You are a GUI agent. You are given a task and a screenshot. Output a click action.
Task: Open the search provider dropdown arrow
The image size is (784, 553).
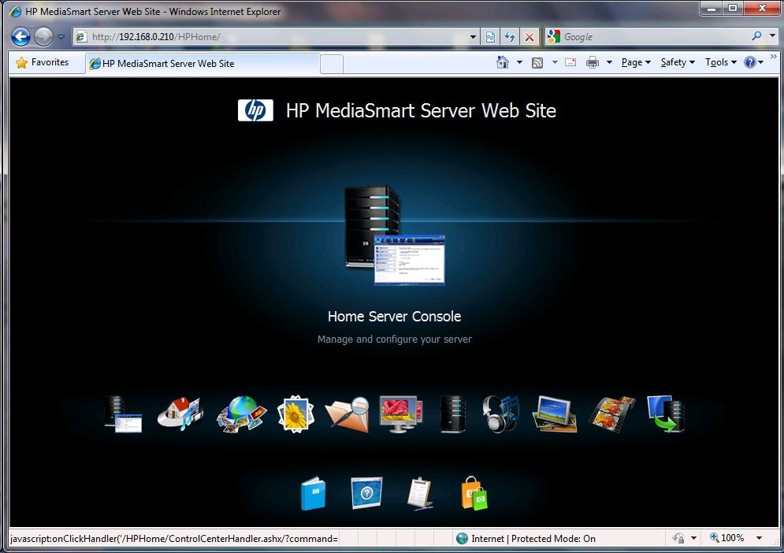772,36
